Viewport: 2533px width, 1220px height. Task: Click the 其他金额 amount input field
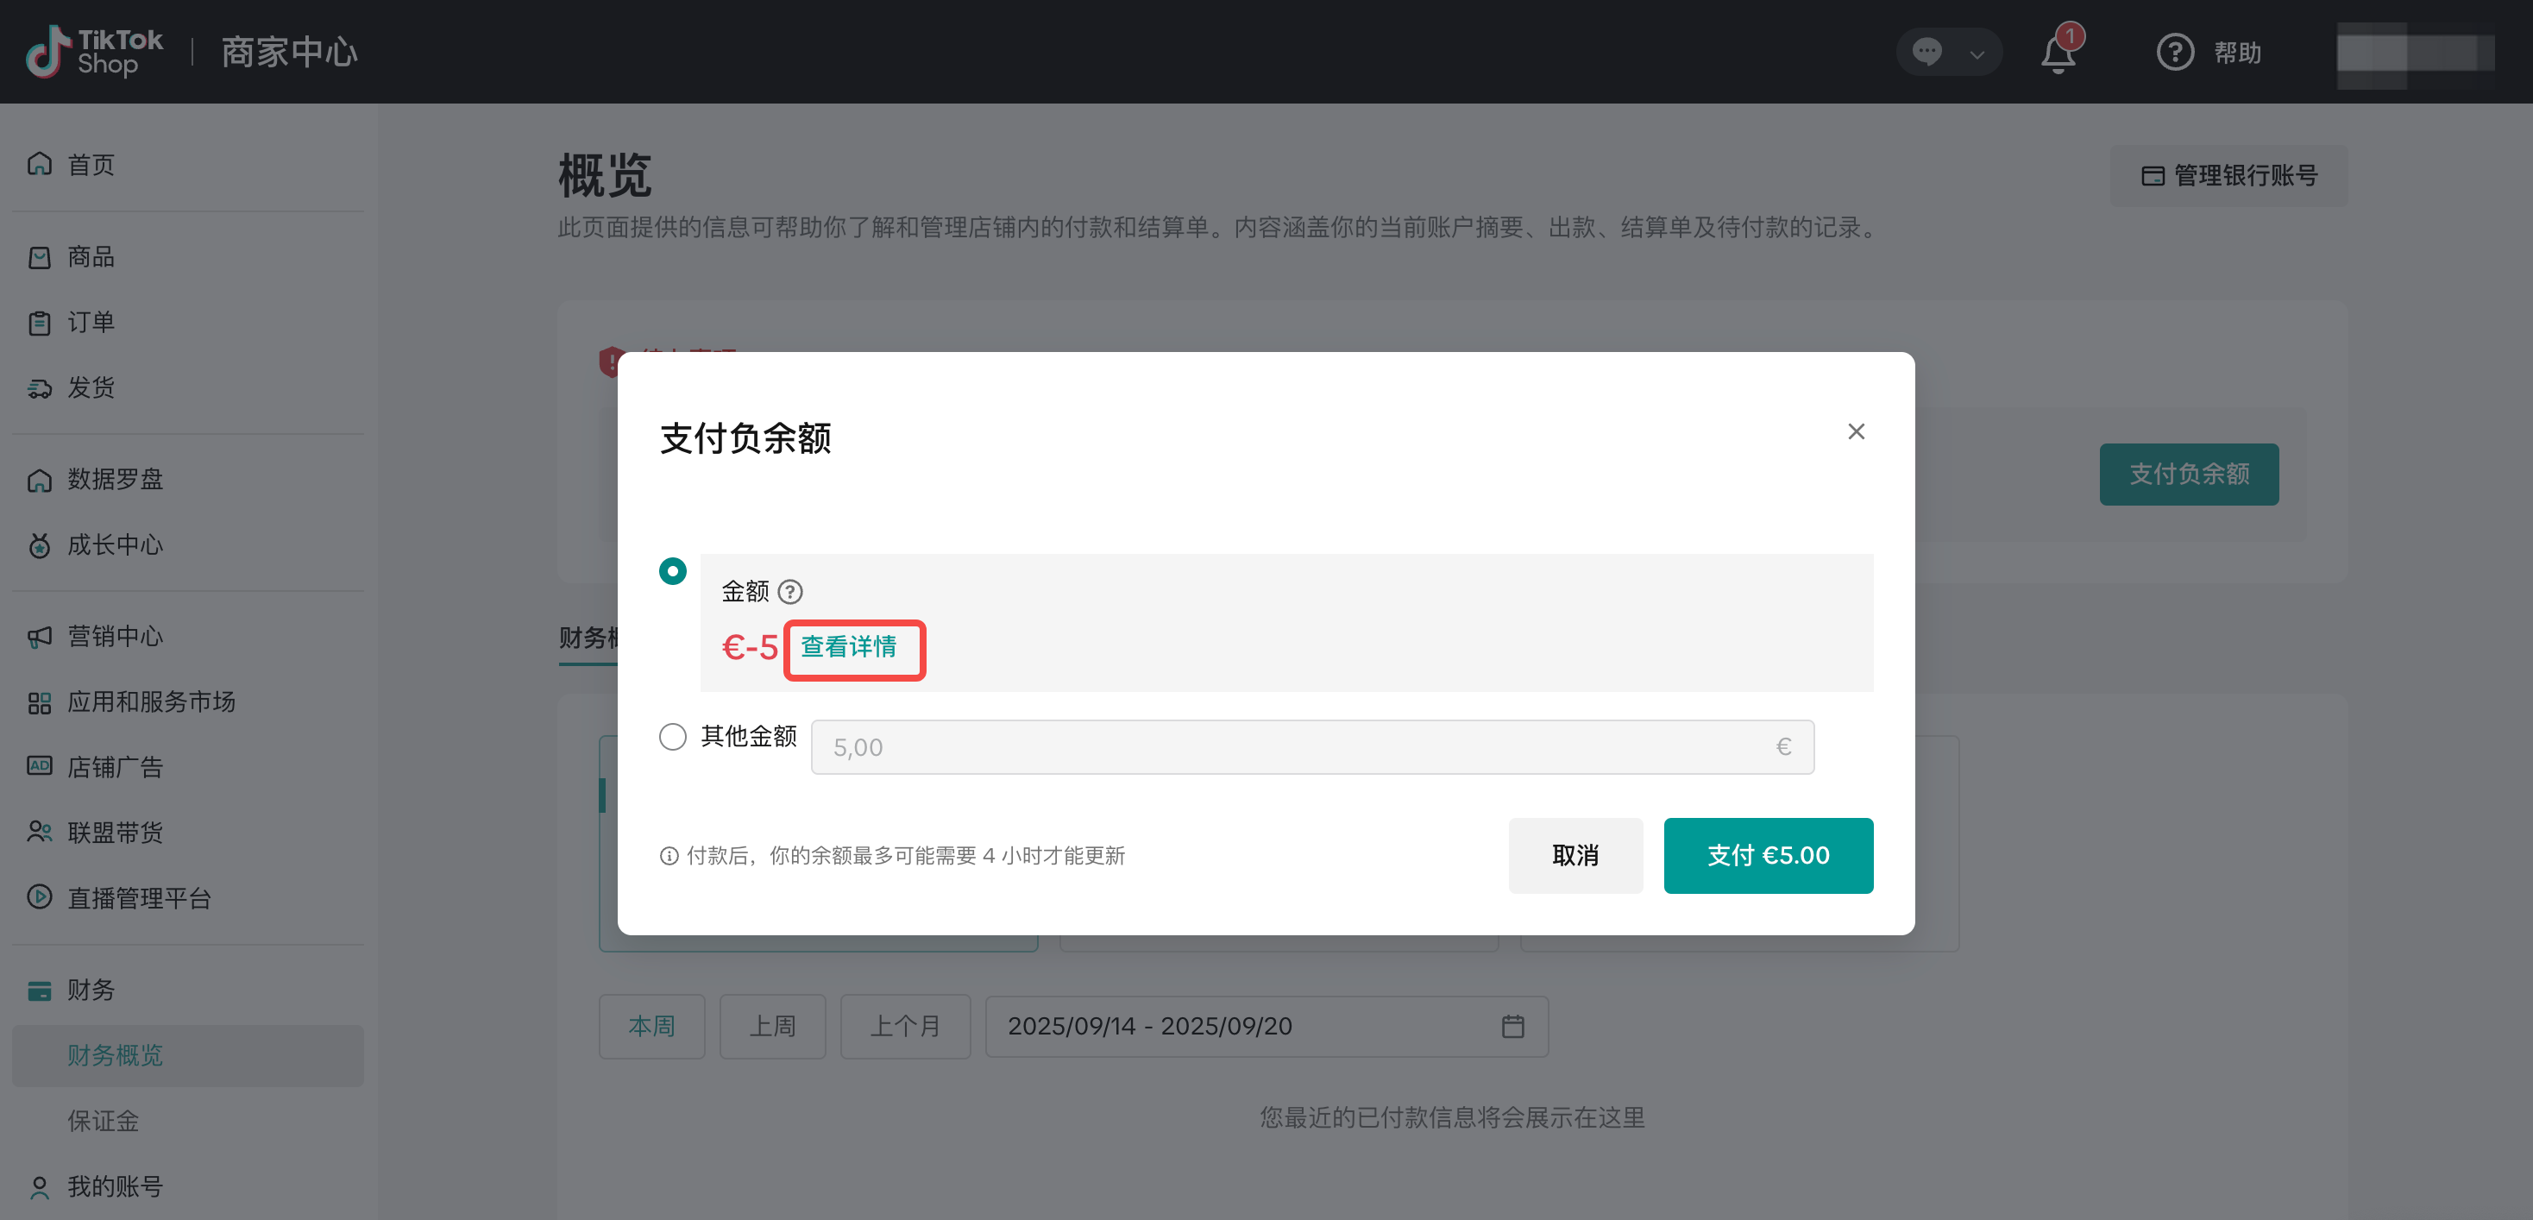pos(1298,747)
